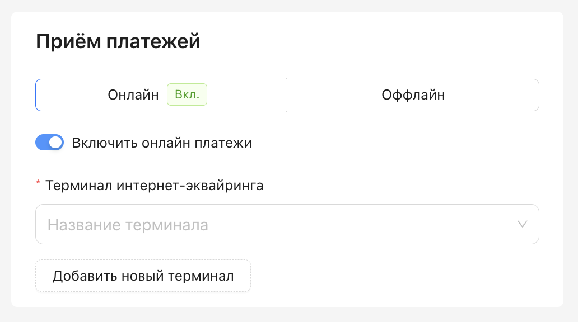Disable the online payments toggle switch

tap(49, 143)
